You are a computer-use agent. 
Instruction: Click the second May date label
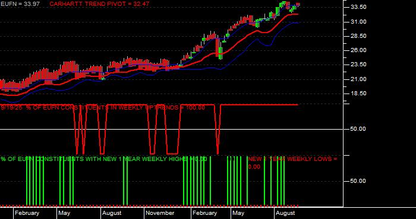238,213
